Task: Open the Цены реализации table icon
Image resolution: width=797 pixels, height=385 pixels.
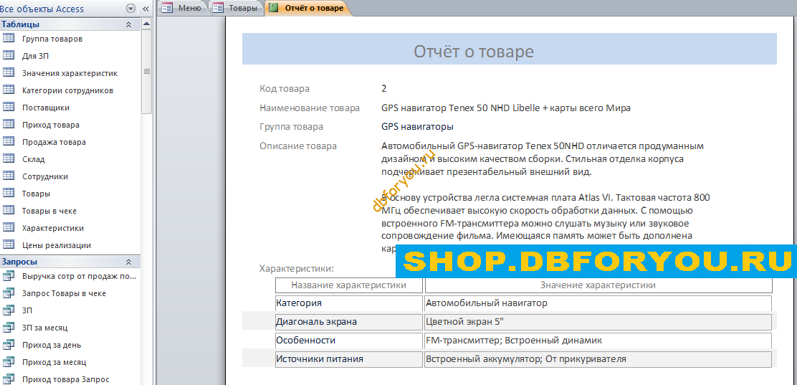Action: pyautogui.click(x=8, y=245)
